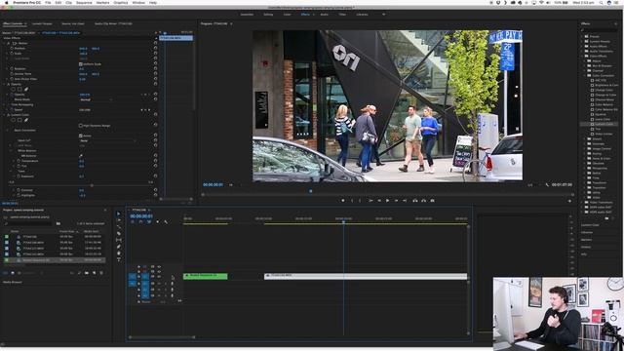Open the collapsed Libraries panel
This screenshot has width=624, height=351.
(587, 232)
